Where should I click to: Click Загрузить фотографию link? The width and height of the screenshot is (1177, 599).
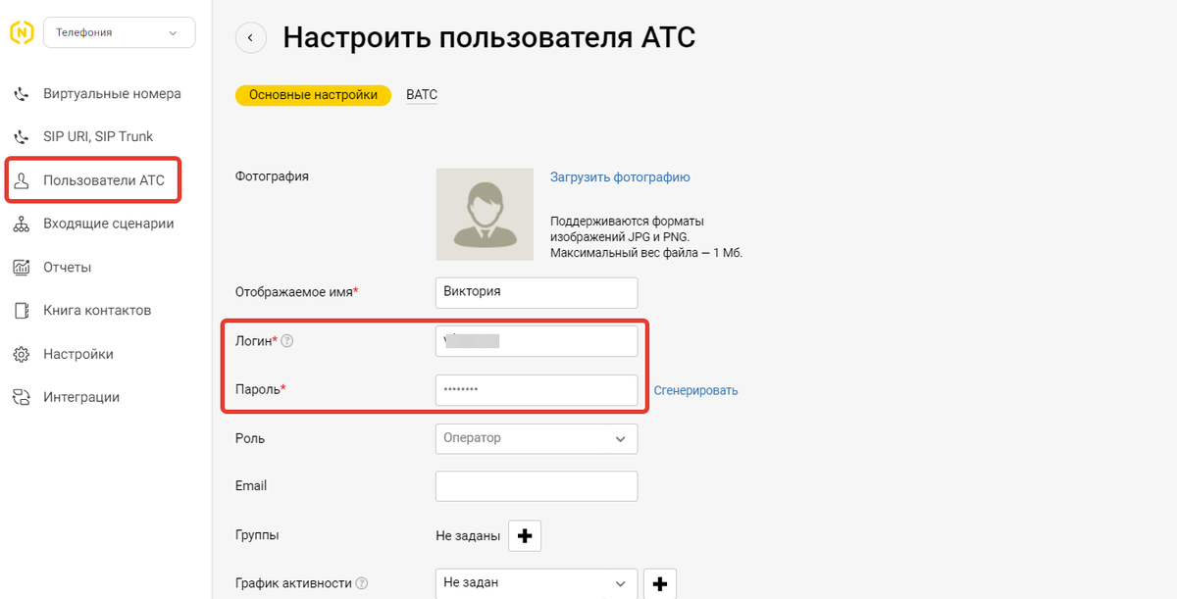[620, 177]
